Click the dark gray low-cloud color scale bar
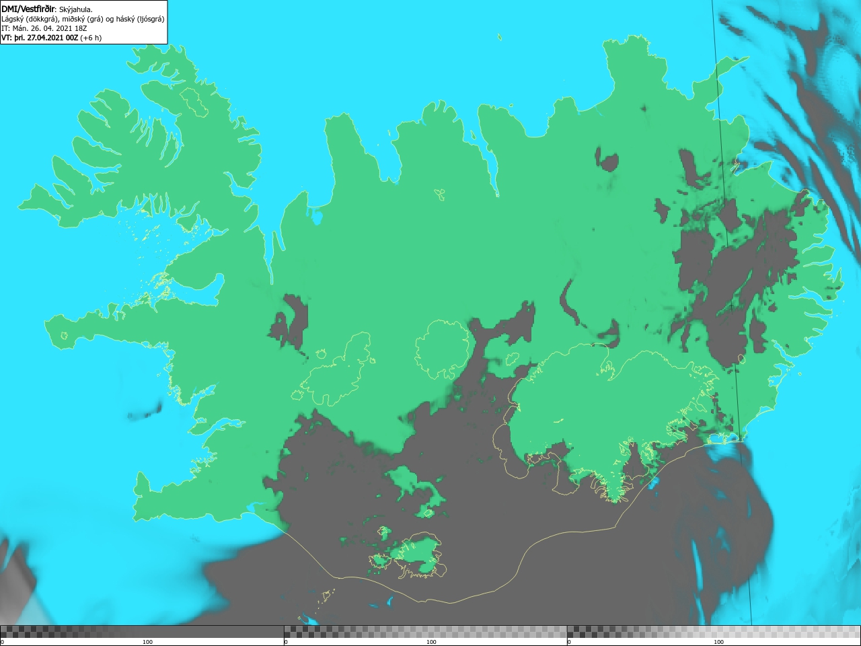This screenshot has height=646, width=861. pos(142,631)
